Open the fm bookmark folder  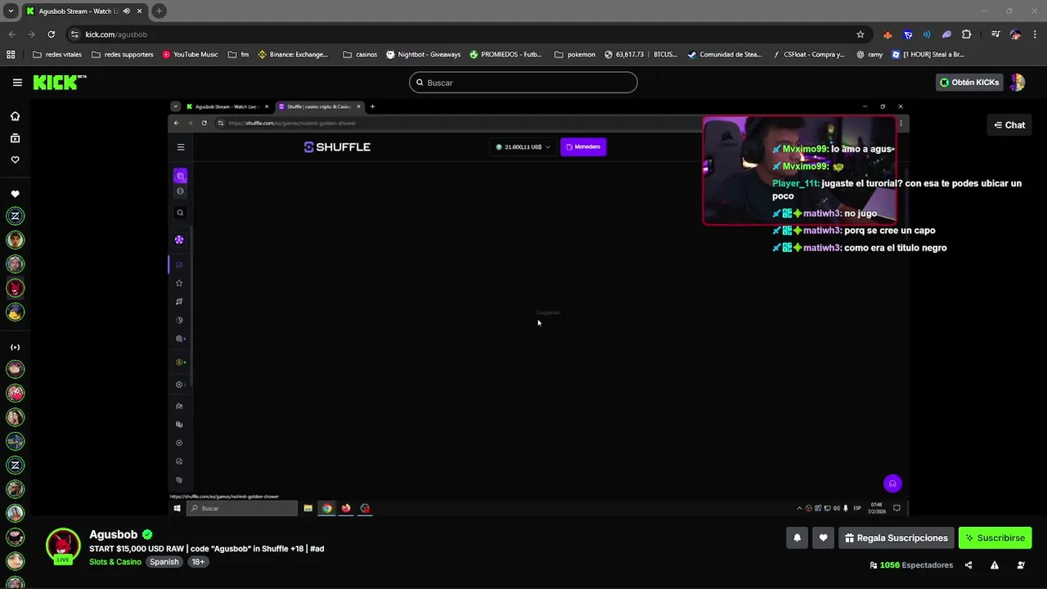tap(239, 55)
